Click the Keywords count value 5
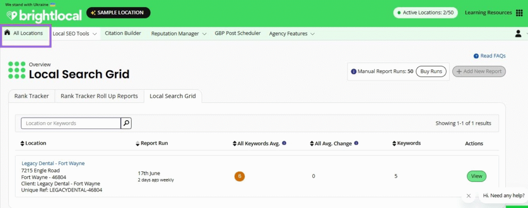 [x=395, y=176]
